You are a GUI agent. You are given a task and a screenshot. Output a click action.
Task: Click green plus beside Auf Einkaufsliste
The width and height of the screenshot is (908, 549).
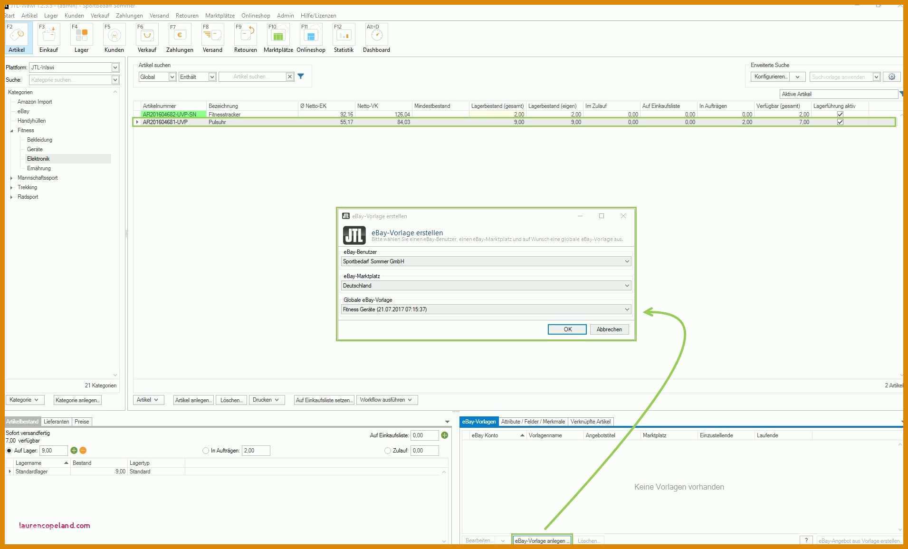[x=445, y=435]
